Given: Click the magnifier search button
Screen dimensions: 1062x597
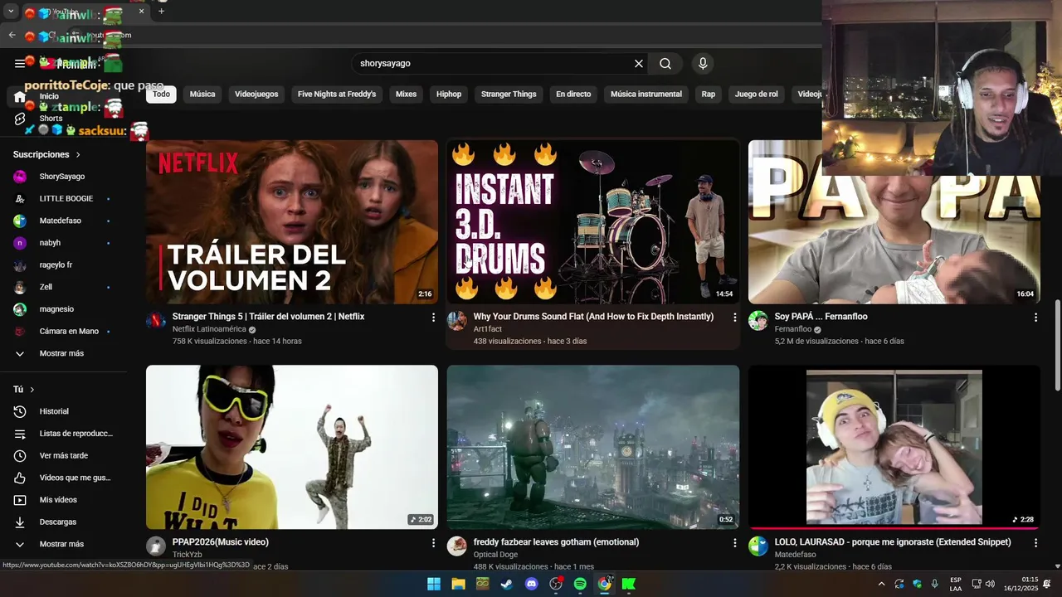Looking at the screenshot, I should pos(665,63).
